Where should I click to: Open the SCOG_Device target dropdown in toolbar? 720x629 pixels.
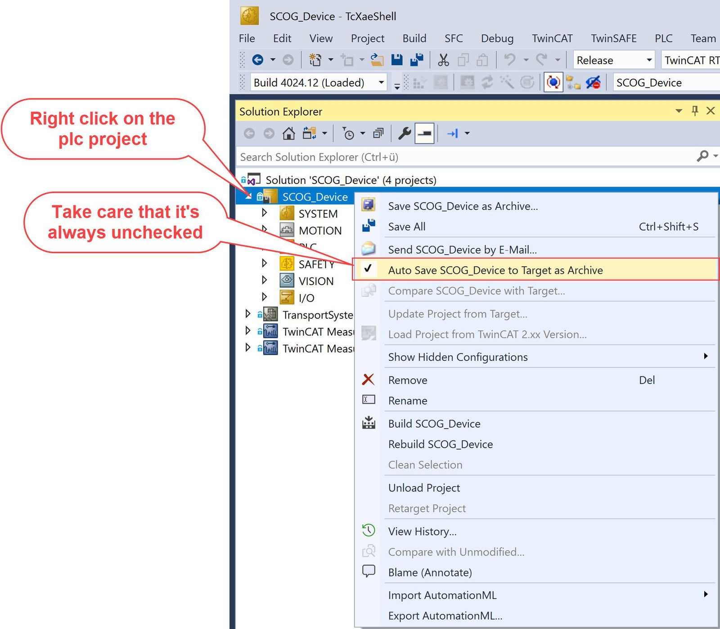(x=666, y=83)
